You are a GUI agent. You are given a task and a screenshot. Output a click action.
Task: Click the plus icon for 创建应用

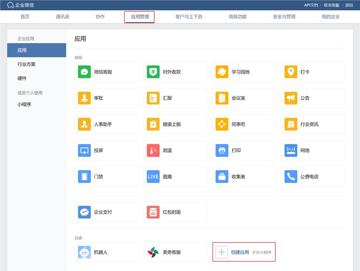coord(221,252)
